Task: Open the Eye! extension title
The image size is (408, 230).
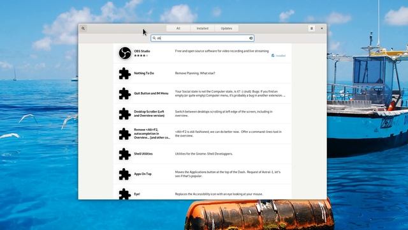Action: click(137, 194)
